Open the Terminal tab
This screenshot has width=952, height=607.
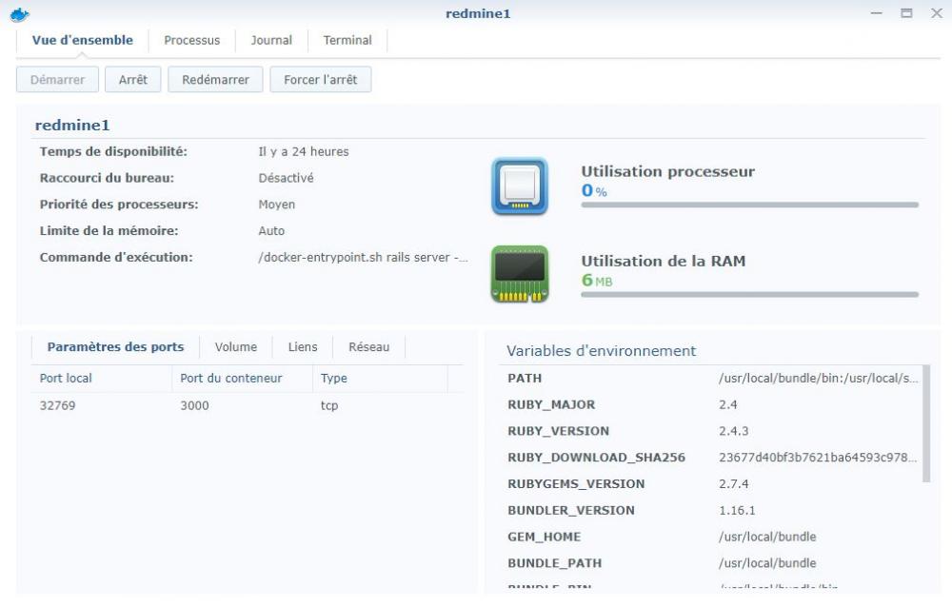tap(347, 40)
